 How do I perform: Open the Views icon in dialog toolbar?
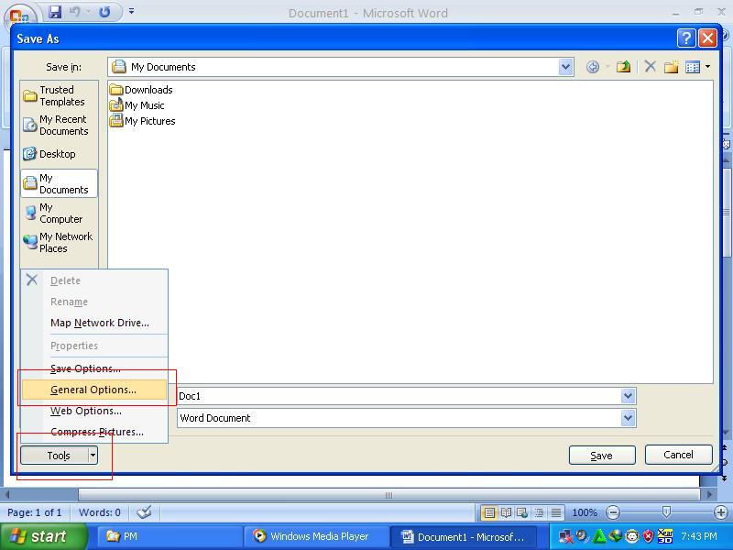click(x=693, y=67)
